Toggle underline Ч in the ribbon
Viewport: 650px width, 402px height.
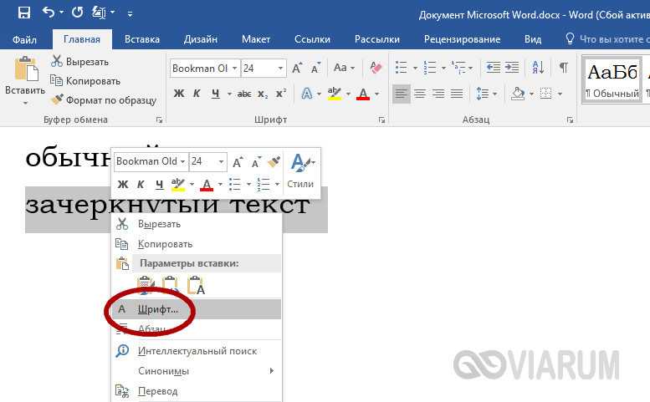pos(216,94)
